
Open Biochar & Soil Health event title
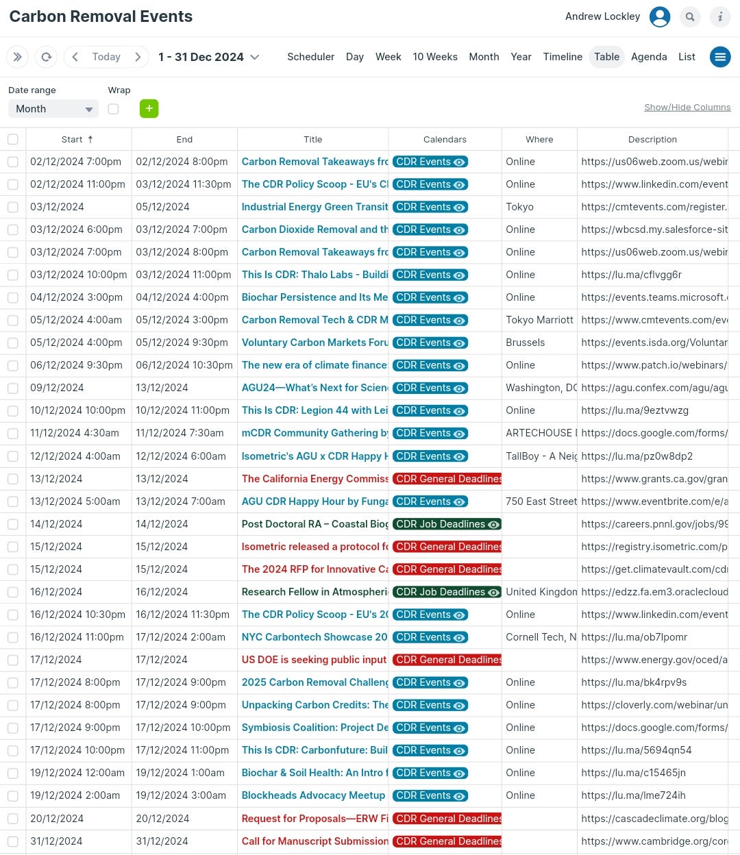(x=314, y=773)
